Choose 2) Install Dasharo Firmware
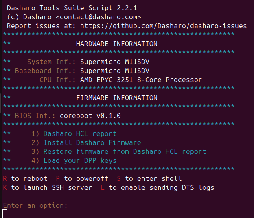The image size is (254, 218). pyautogui.click(x=86, y=142)
